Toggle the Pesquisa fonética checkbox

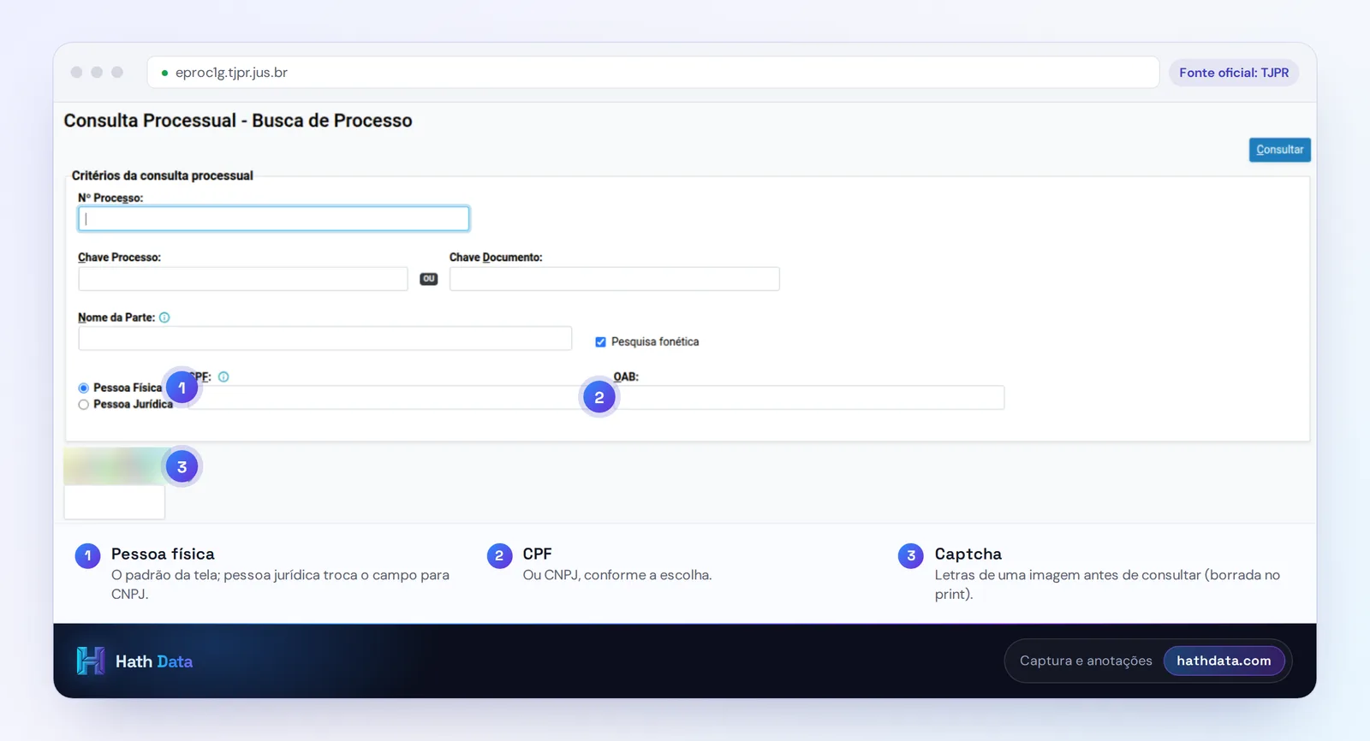point(600,341)
